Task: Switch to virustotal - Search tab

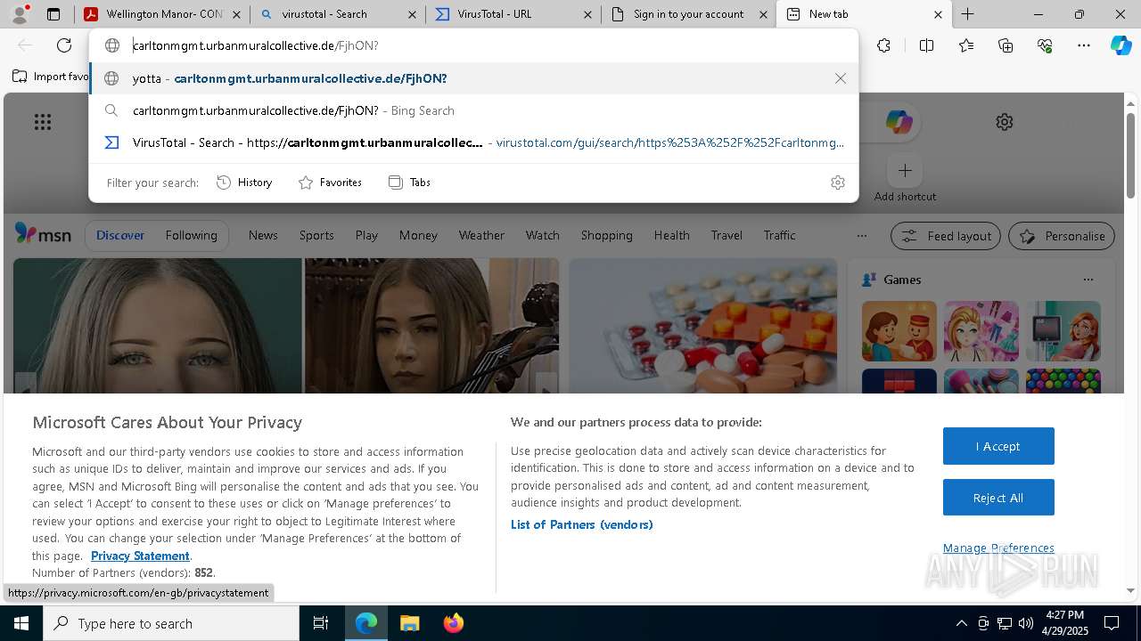Action: [338, 14]
